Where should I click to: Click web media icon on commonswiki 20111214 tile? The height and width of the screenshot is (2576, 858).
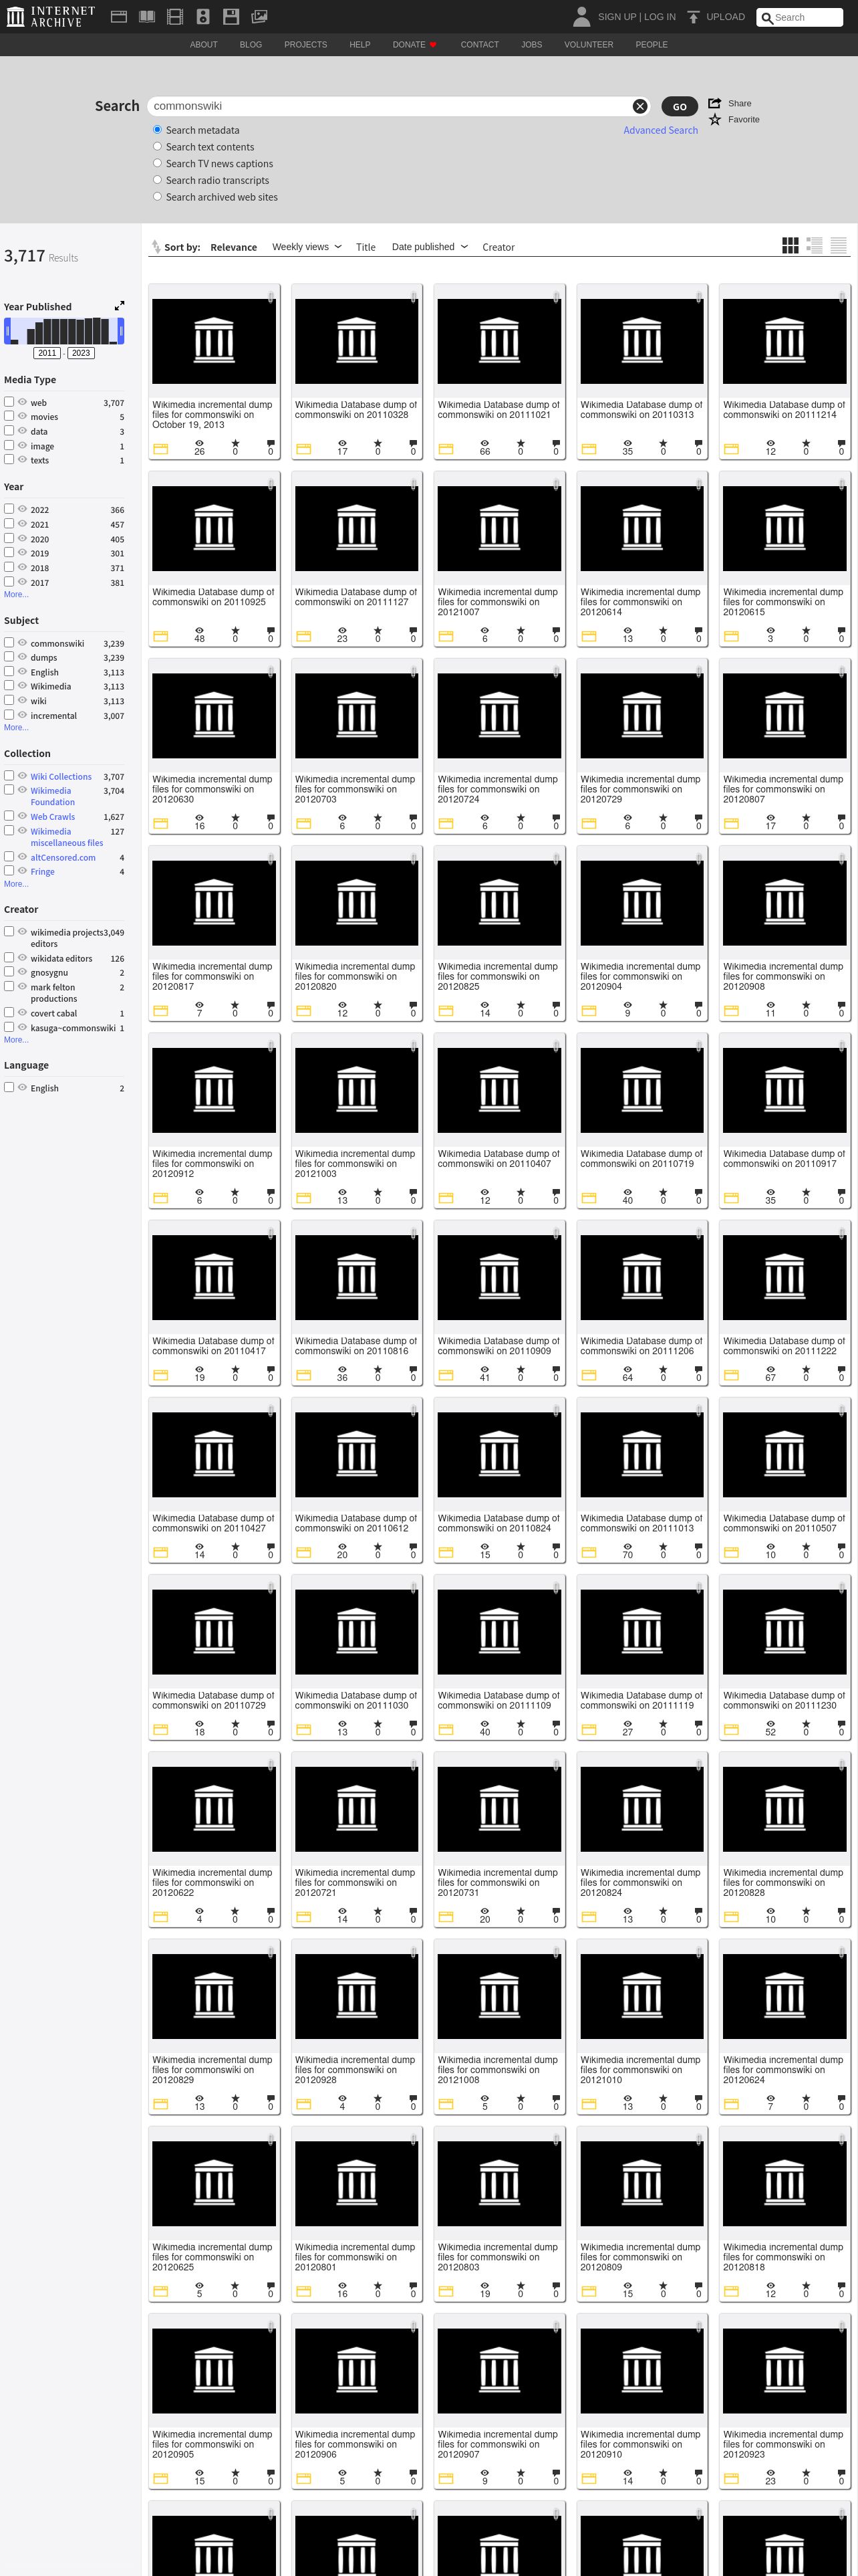click(731, 449)
